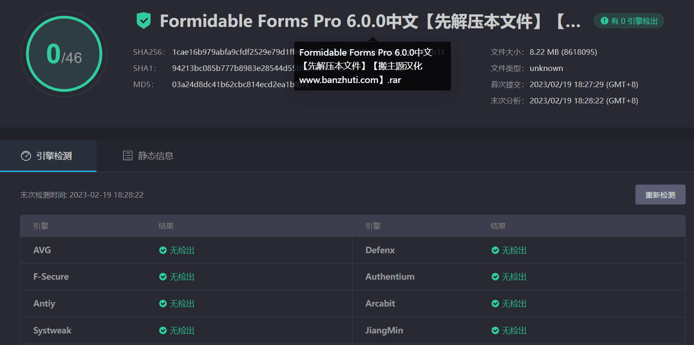Click the AVG engine name

click(x=42, y=250)
